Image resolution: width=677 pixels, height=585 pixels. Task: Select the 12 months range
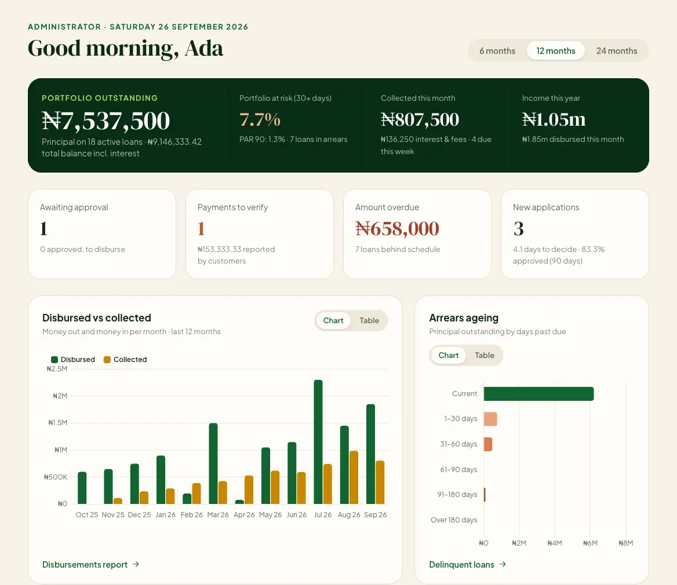coord(556,51)
